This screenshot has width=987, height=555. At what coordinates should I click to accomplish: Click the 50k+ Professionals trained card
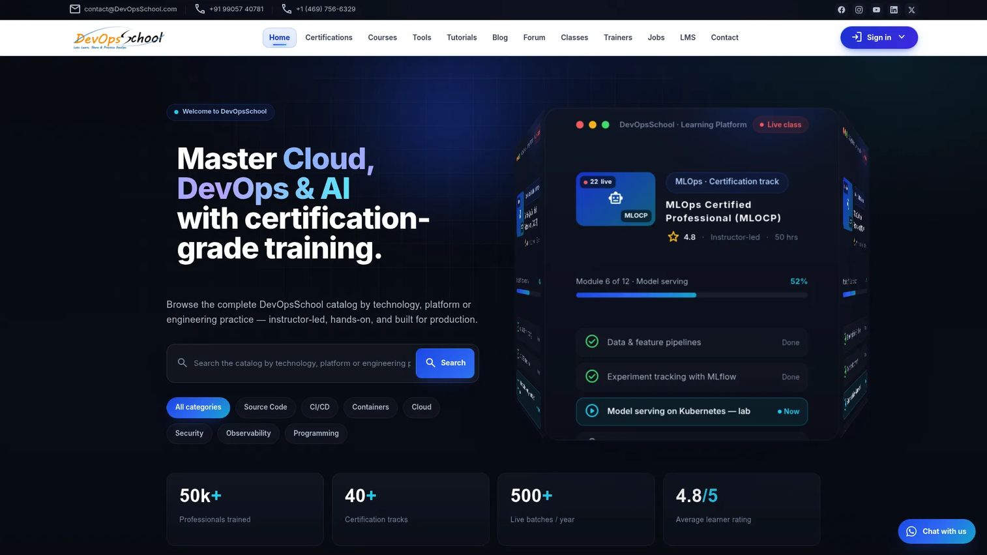coord(245,509)
